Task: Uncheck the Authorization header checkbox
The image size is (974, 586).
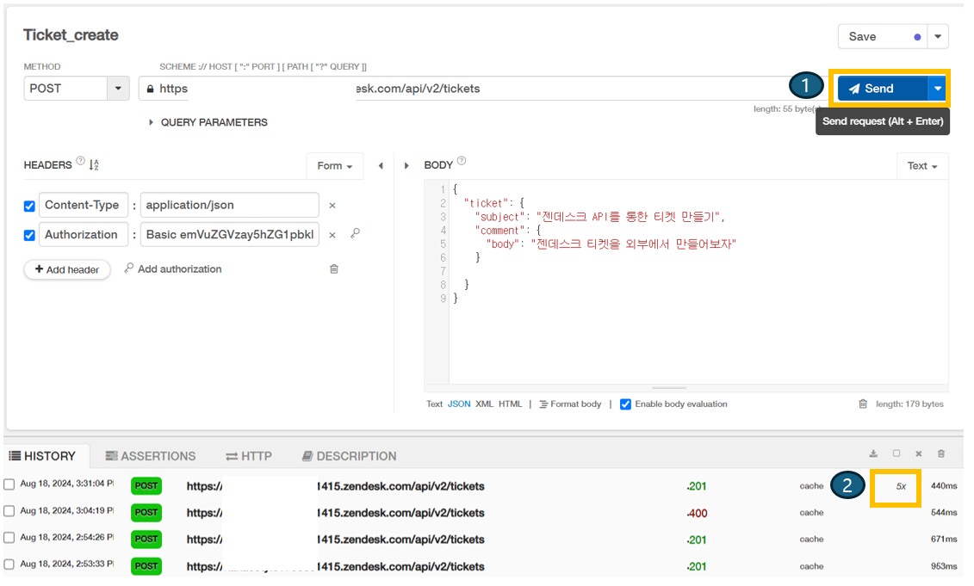Action: [x=29, y=235]
